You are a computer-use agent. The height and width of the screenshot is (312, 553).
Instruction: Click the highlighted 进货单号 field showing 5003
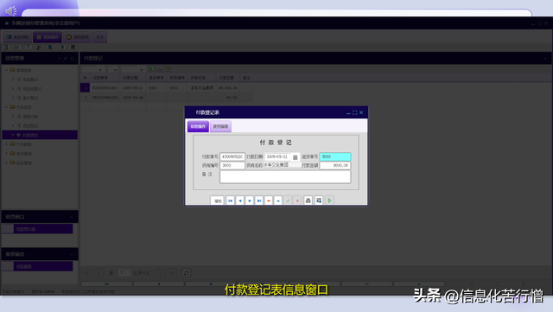pyautogui.click(x=335, y=156)
